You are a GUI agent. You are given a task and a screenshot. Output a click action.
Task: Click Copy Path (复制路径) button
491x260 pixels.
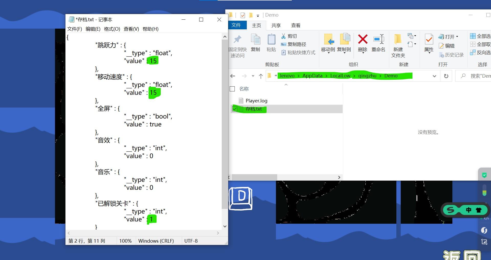click(x=294, y=44)
